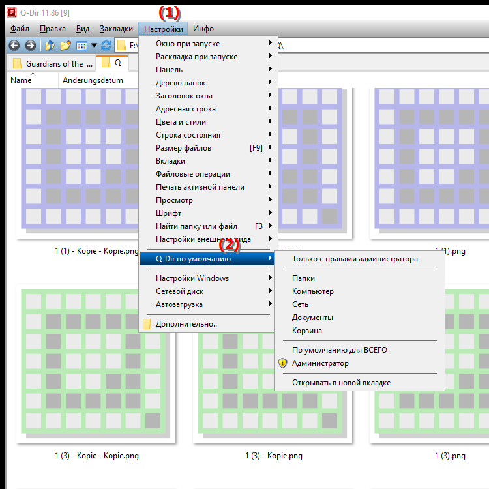Click file name 1 (3).png

[450, 456]
